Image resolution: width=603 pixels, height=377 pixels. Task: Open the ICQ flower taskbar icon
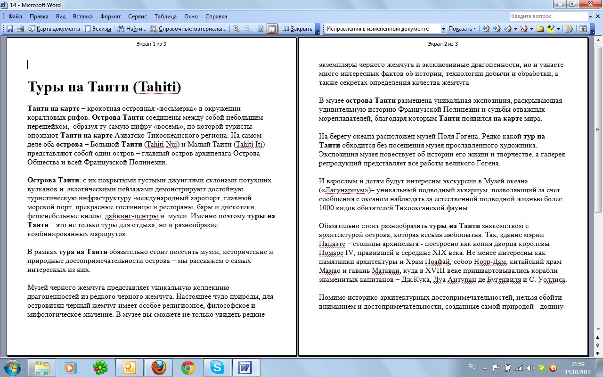point(100,367)
